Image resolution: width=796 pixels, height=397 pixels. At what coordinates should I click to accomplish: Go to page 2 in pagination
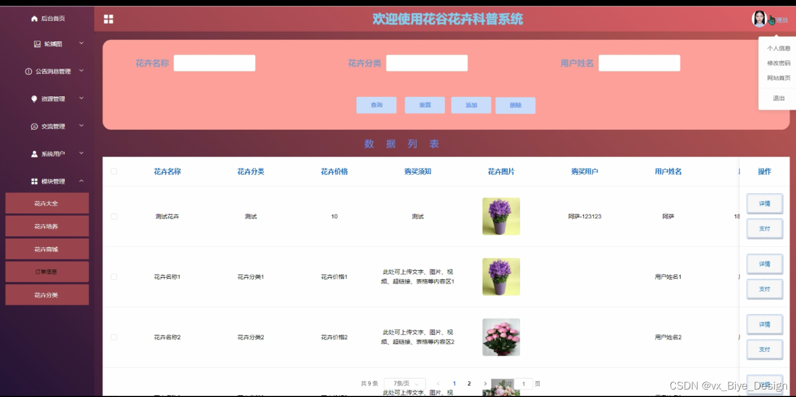[x=469, y=384]
